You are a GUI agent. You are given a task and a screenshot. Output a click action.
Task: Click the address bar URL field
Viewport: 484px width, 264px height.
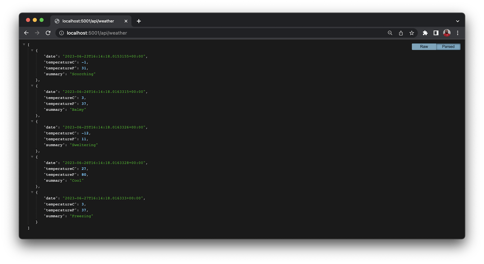tap(217, 33)
